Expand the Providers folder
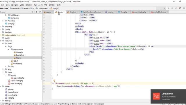The width and height of the screenshot is (186, 105). coord(3,21)
